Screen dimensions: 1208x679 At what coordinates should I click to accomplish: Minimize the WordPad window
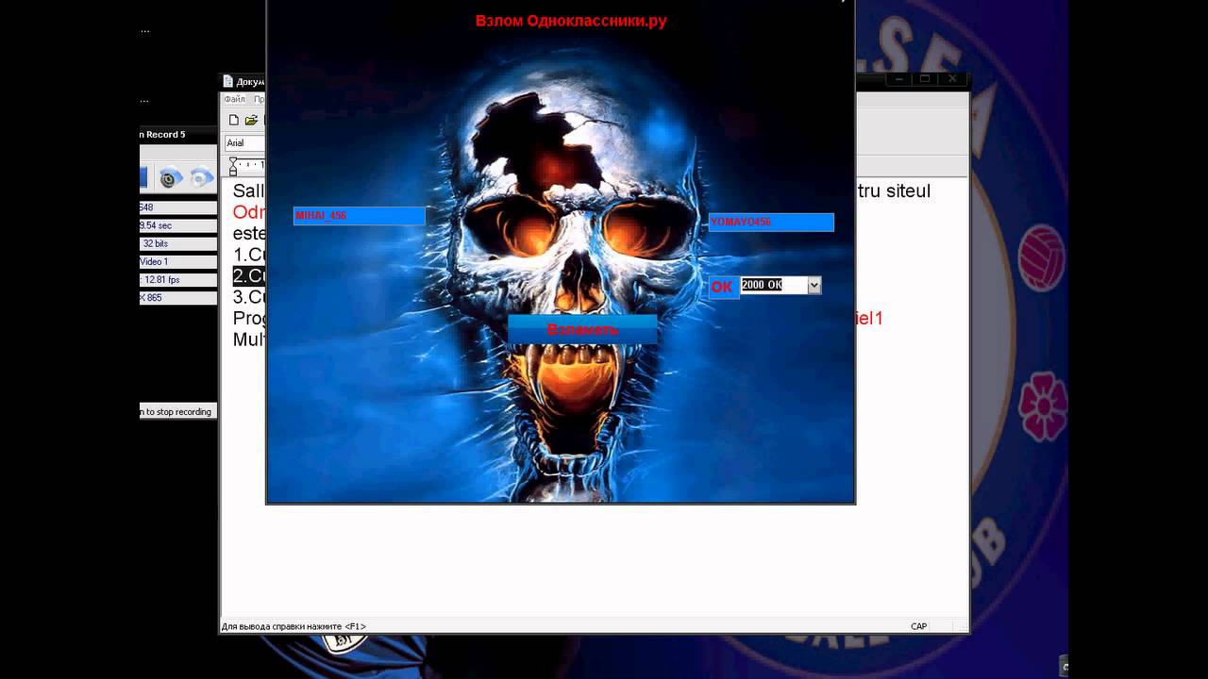[x=900, y=79]
